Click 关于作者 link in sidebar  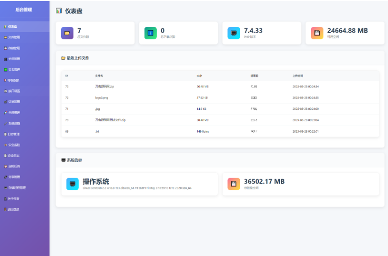click(x=14, y=198)
